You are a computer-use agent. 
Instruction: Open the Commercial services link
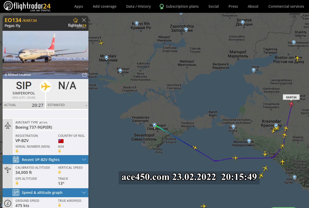point(286,6)
